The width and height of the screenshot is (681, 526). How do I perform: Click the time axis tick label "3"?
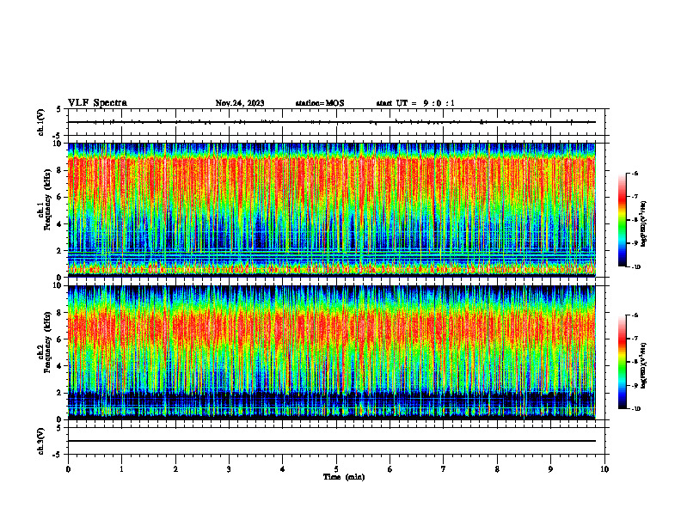(x=229, y=469)
